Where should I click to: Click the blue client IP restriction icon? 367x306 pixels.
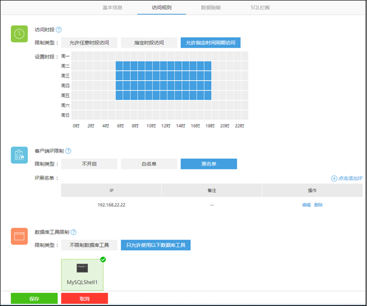(20, 155)
